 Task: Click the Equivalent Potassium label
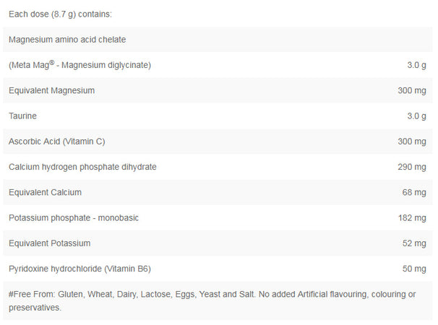[x=49, y=243]
